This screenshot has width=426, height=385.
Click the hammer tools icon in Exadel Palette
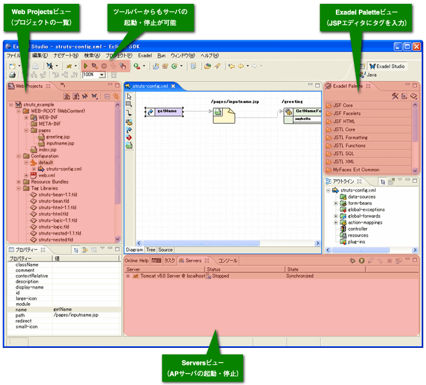coord(395,96)
